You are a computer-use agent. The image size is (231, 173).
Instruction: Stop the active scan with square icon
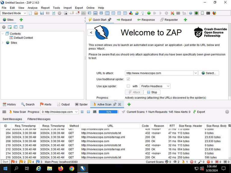(x=88, y=112)
